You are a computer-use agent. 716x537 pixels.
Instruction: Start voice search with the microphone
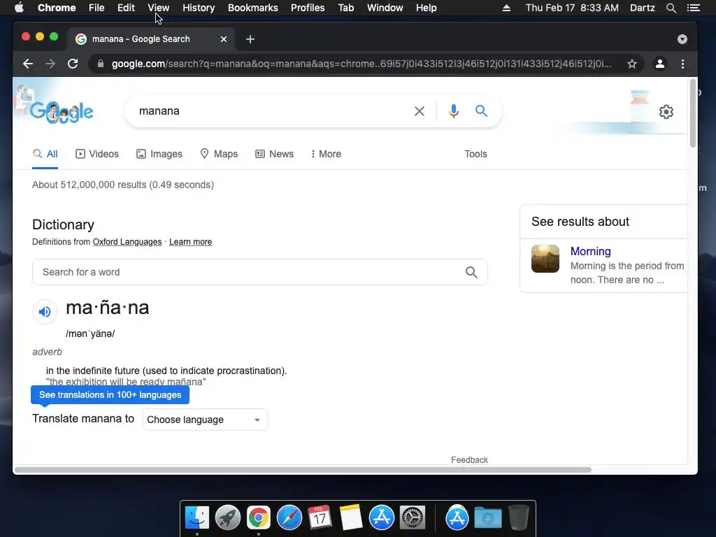click(453, 111)
